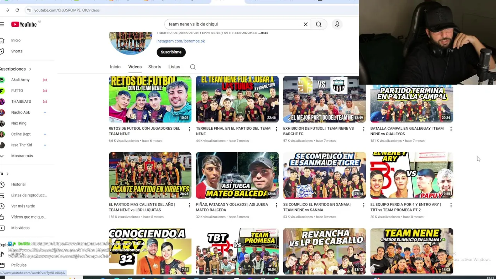Play RETOS DE FUTBOL video thumbnail
Viewport: 496px width, 279px height.
tap(150, 99)
